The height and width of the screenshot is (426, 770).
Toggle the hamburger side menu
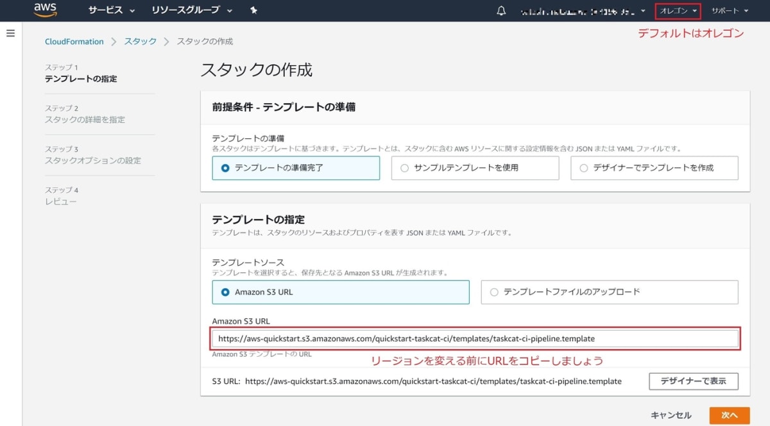tap(10, 33)
